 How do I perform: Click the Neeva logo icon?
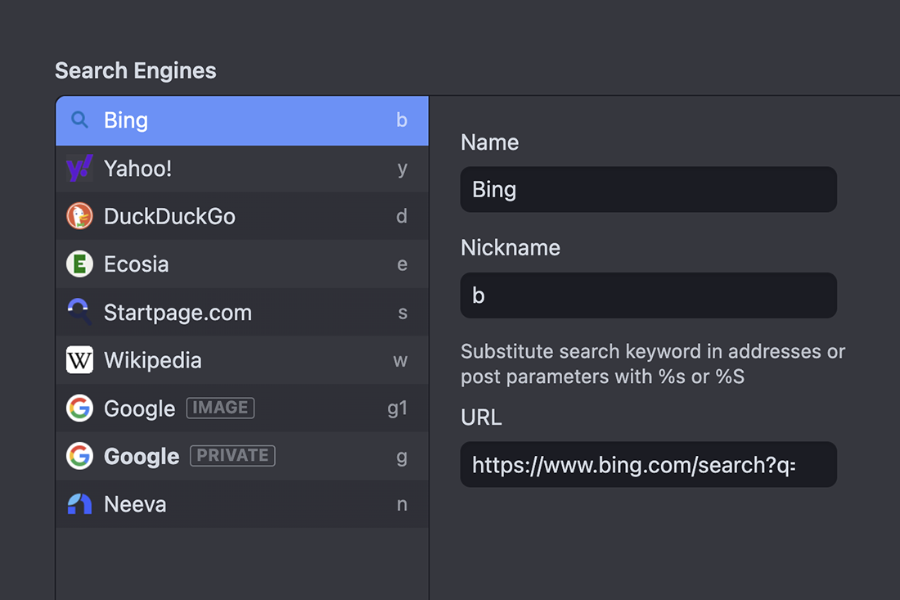[x=79, y=504]
